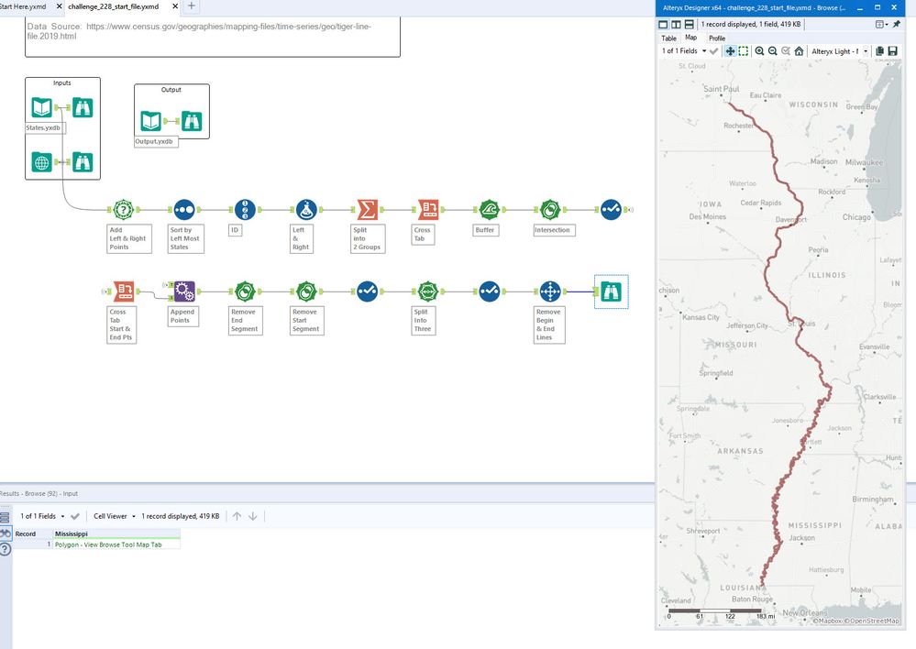Select the Browse tool beside States.yxdb input
916x649 pixels.
point(83,107)
